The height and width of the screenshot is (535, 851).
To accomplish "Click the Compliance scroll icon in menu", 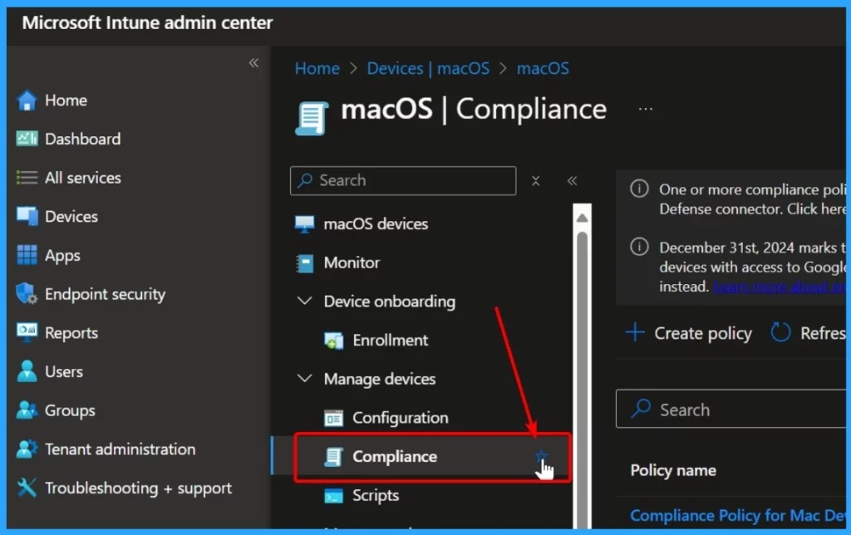I will pyautogui.click(x=333, y=457).
